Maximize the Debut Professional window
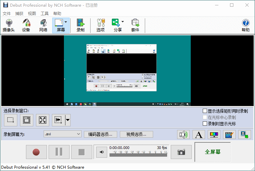255x171 pixels. (x=232, y=5)
